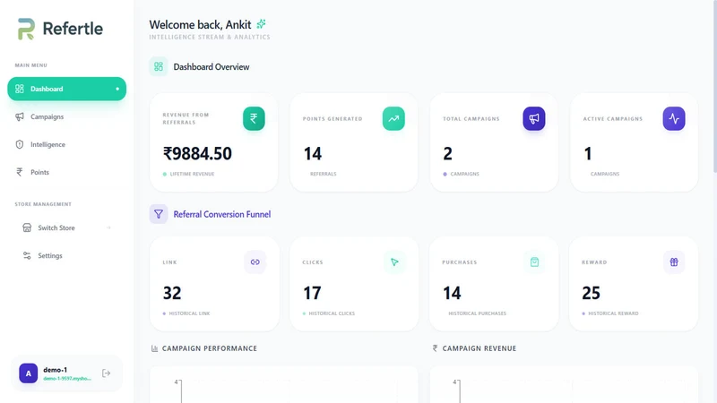Click the demo-1-9597 store domain link
The width and height of the screenshot is (717, 403).
(67, 378)
